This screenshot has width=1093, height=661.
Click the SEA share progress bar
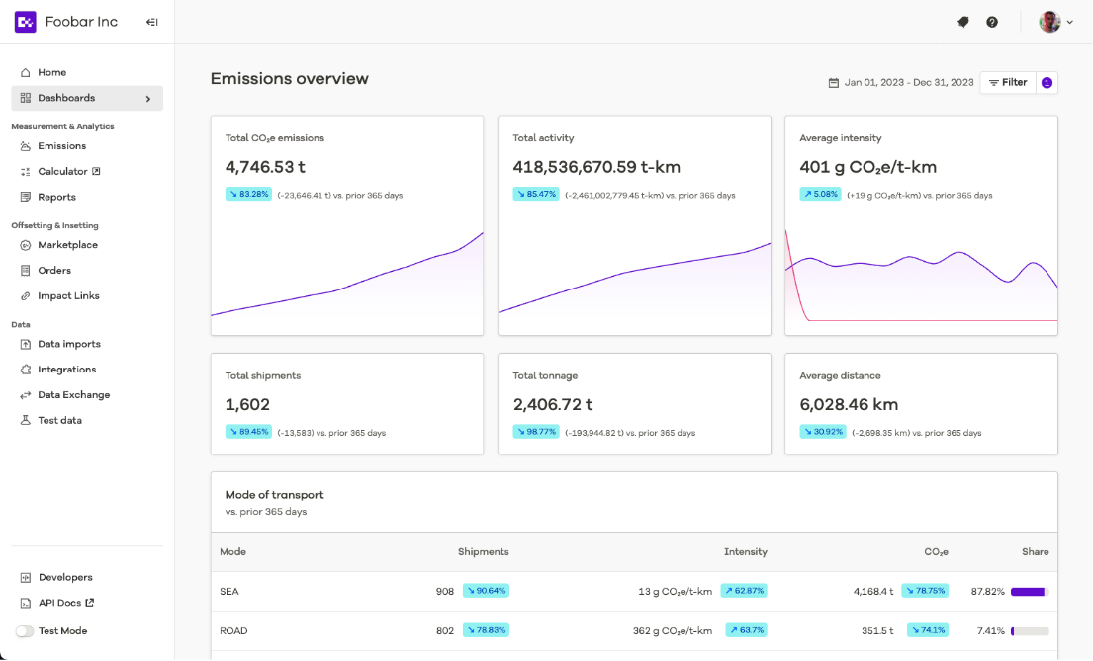[x=1029, y=592]
